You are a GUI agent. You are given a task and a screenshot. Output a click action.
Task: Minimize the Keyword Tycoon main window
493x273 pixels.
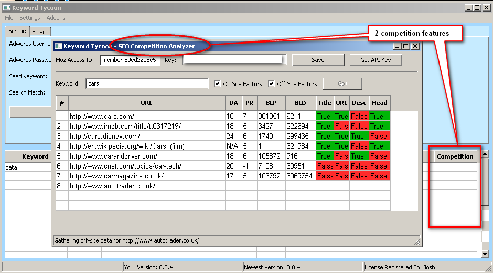click(469, 7)
